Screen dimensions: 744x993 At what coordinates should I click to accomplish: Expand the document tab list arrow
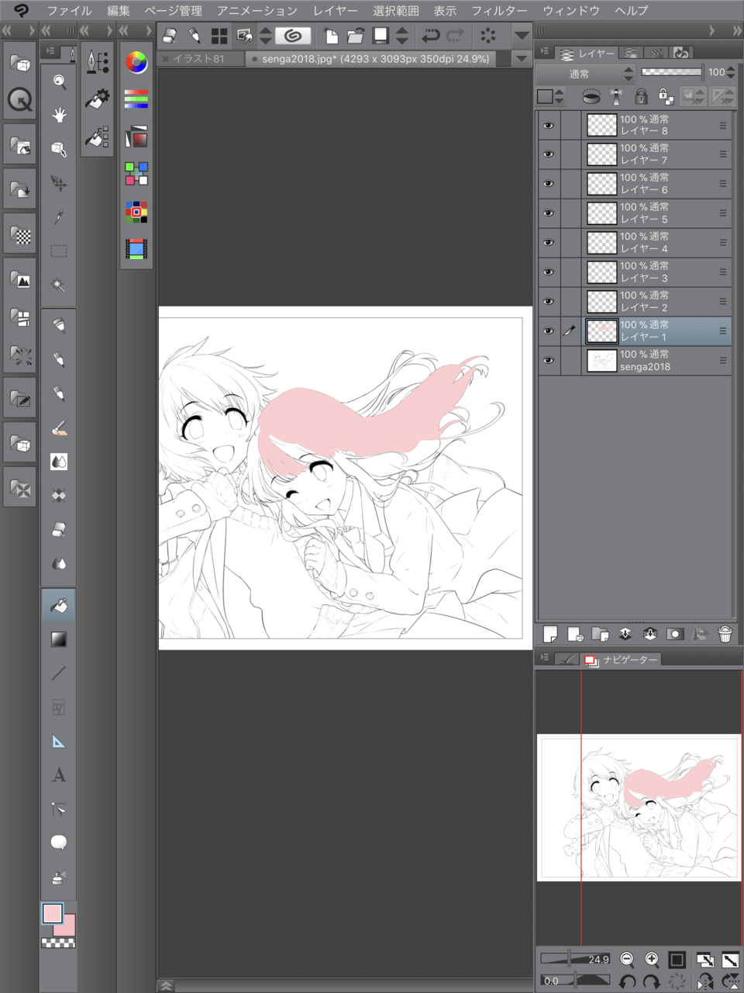pos(522,59)
